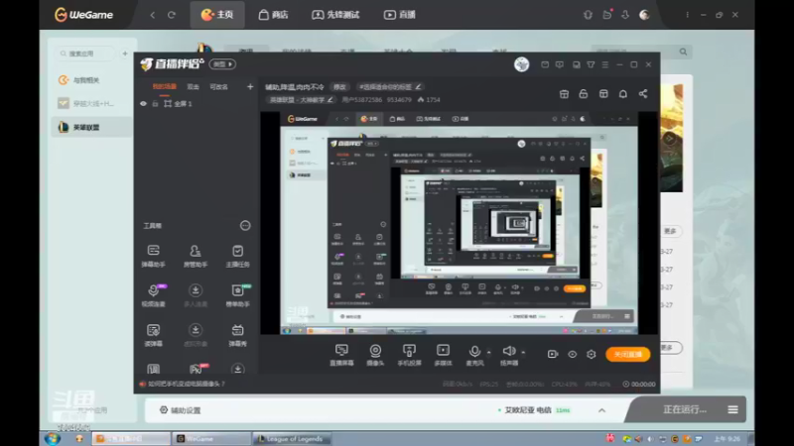Open the mode pill beside 直播伴侣 logo
This screenshot has height=446, width=794.
[x=222, y=64]
